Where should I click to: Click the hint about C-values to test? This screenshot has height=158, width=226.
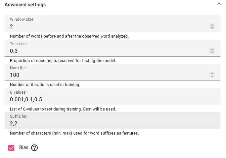pyautogui.click(x=63, y=109)
